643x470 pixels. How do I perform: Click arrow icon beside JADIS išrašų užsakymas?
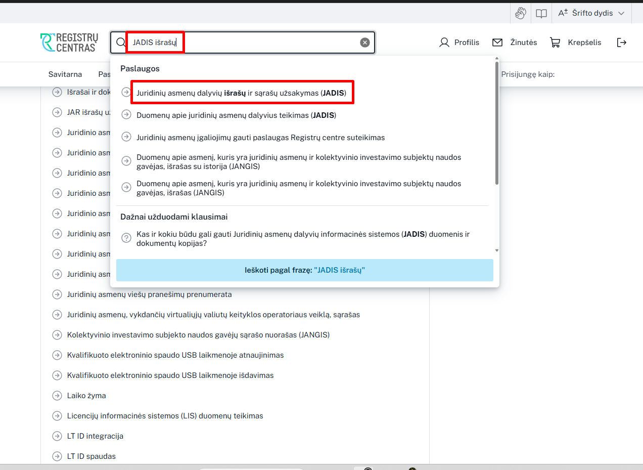126,92
